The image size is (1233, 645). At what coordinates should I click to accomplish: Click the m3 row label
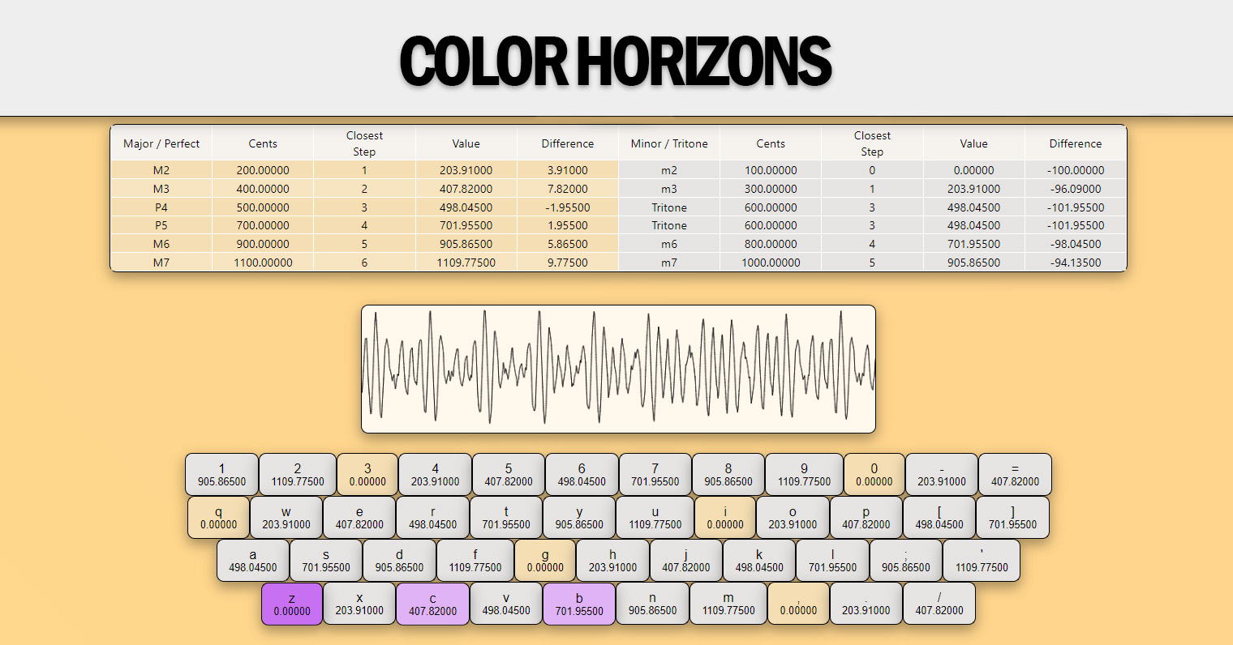point(669,189)
